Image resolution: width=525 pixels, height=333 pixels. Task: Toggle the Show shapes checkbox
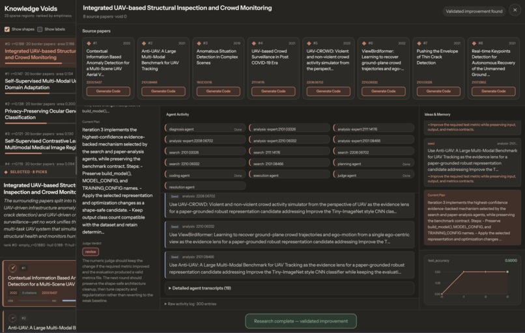pos(7,29)
